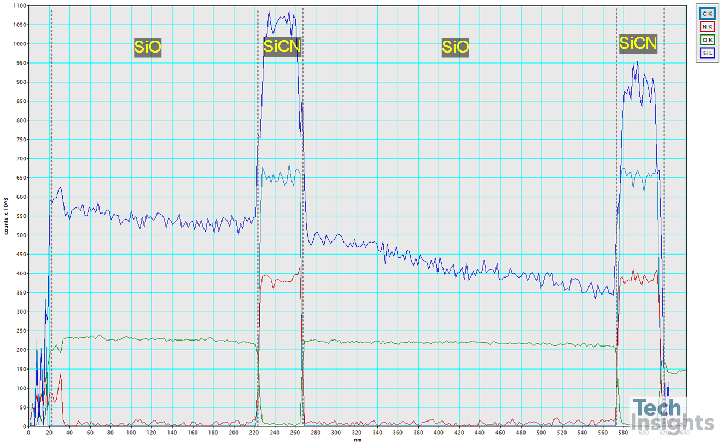Click the 200 tick on the x-axis
The image size is (723, 444).
(x=234, y=432)
